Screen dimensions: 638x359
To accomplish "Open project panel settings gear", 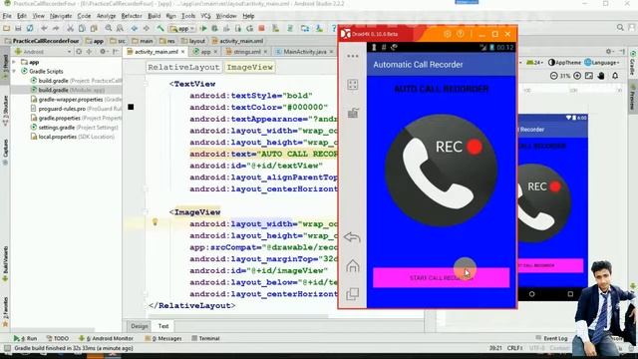I will [x=103, y=52].
